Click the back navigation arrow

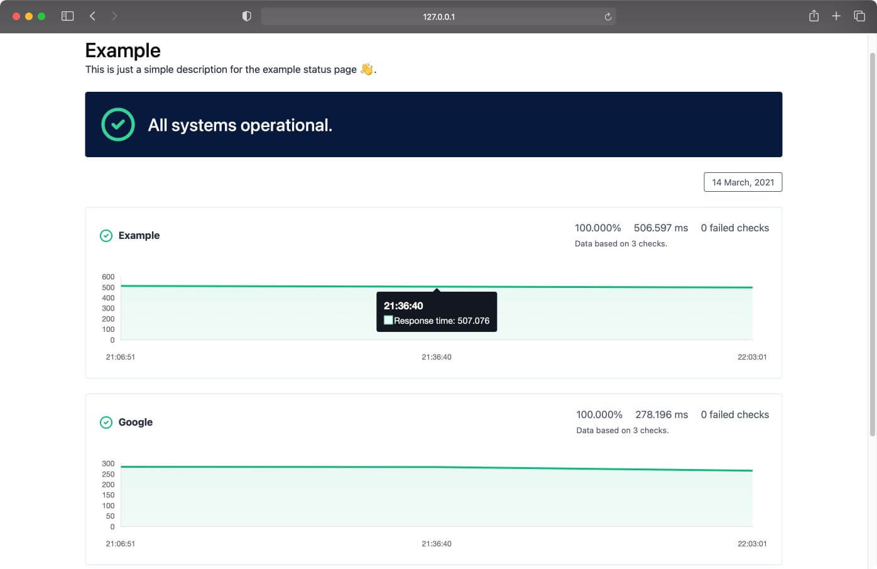pos(92,16)
